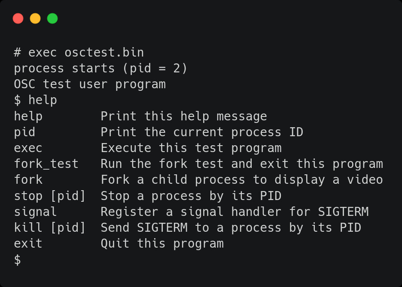
Task: Click the green traffic light icon
Action: click(x=52, y=18)
